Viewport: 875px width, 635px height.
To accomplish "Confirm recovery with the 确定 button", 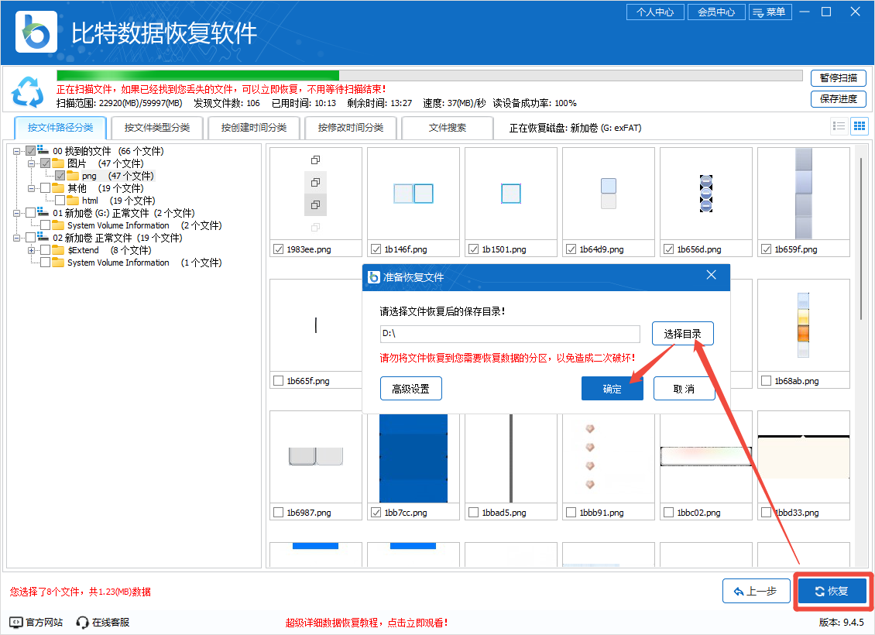I will [x=612, y=388].
